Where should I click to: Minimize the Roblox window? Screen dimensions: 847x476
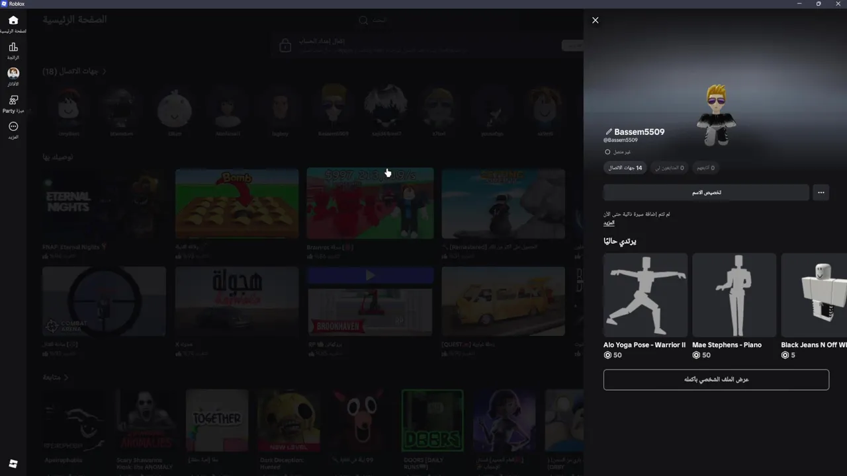pos(799,3)
